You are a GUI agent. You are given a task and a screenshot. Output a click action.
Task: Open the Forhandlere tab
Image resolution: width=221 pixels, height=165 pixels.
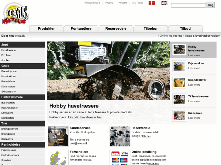(x=81, y=29)
